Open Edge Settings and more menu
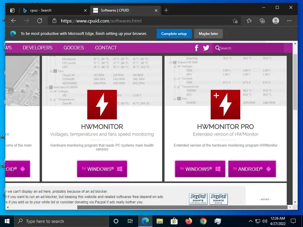Image resolution: width=303 pixels, height=227 pixels. 289,21
